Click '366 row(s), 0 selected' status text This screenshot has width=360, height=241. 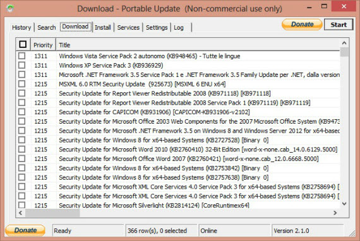(157, 230)
